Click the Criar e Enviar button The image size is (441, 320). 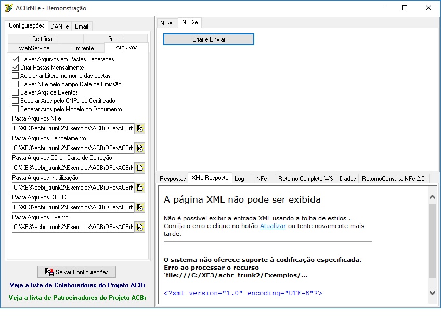coord(209,39)
